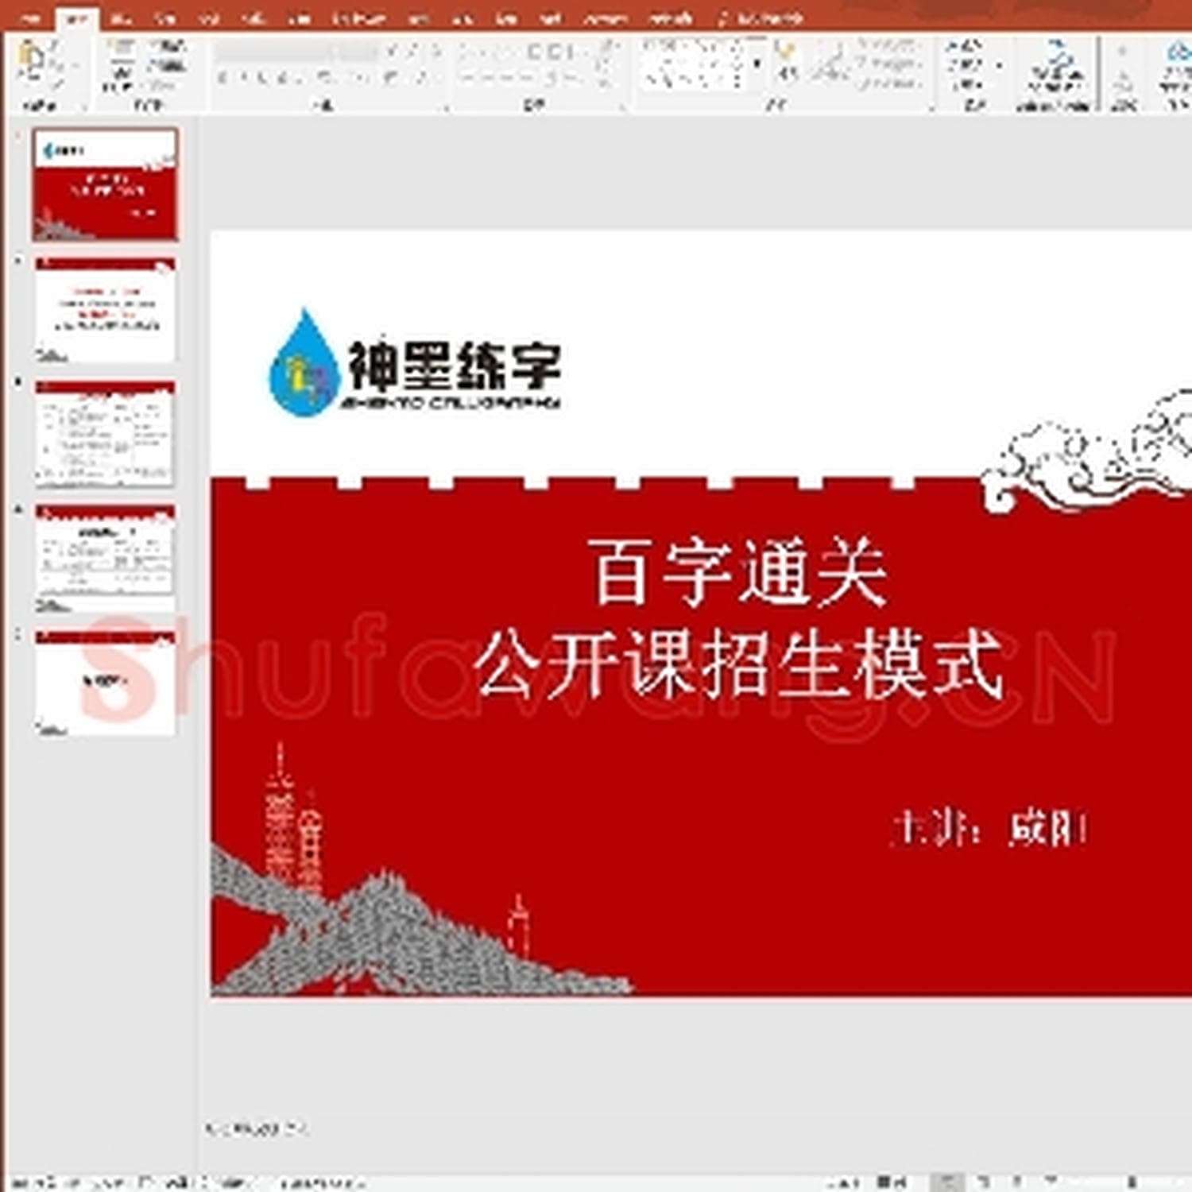Open Quick Styles in the Drawing group
Image resolution: width=1192 pixels, height=1192 pixels.
click(x=831, y=64)
